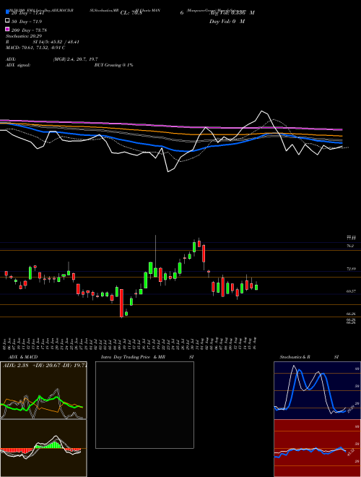Image resolution: width=361 pixels, height=477 pixels.
Task: Click the magenta 200 Day legend swatch
Action: [7, 29]
